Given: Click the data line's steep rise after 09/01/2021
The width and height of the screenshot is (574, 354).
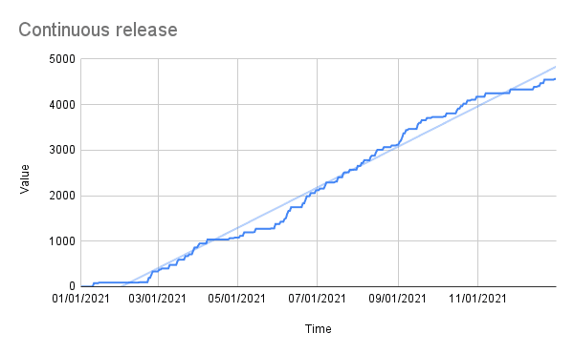Looking at the screenshot, I should click(x=403, y=136).
